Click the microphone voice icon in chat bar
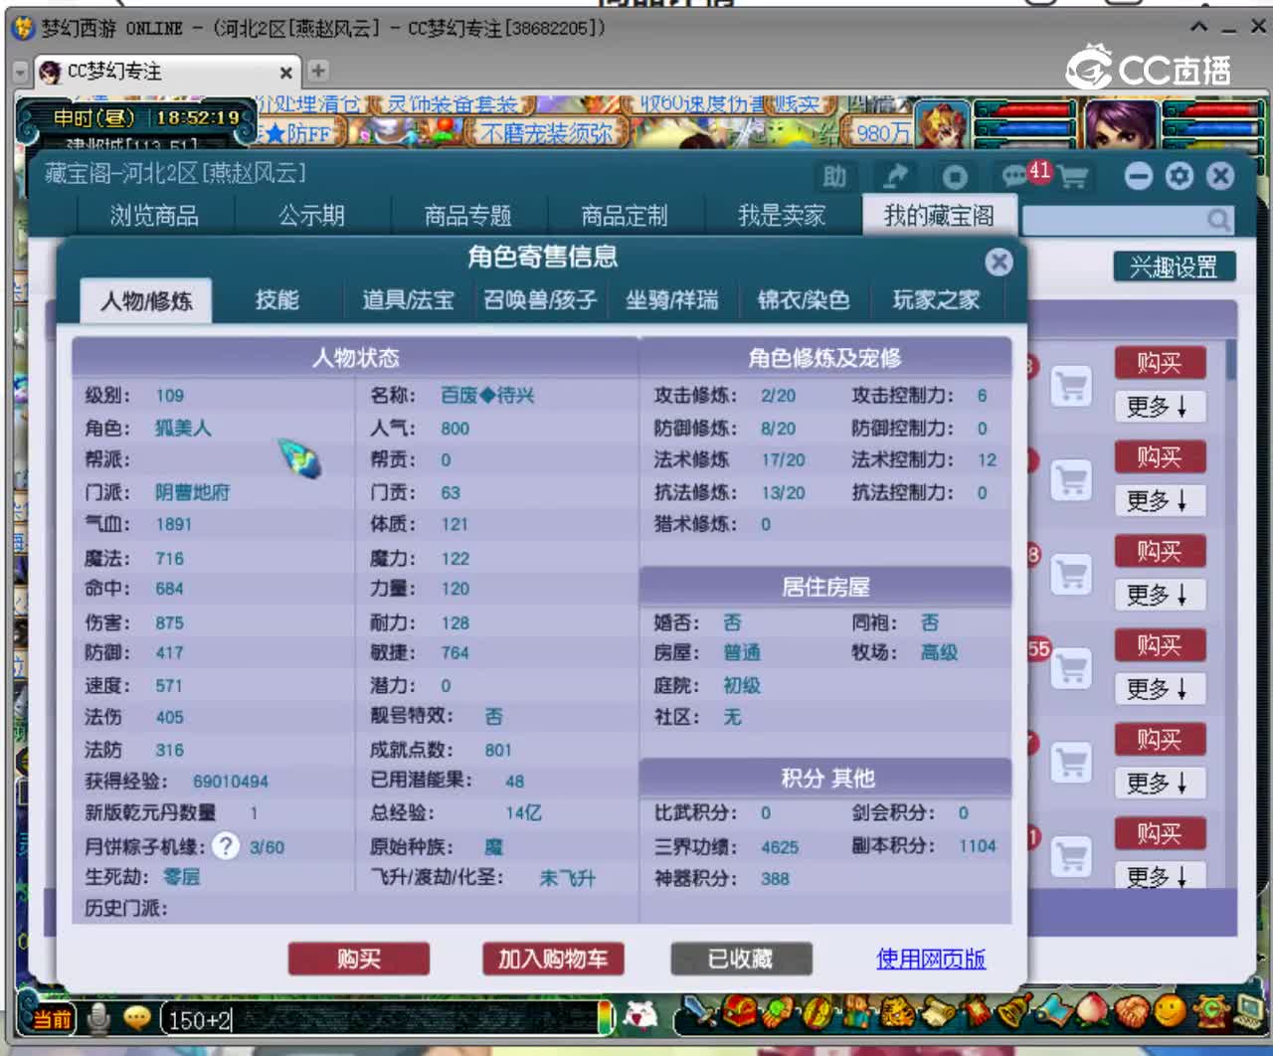The width and height of the screenshot is (1273, 1056). click(97, 1018)
